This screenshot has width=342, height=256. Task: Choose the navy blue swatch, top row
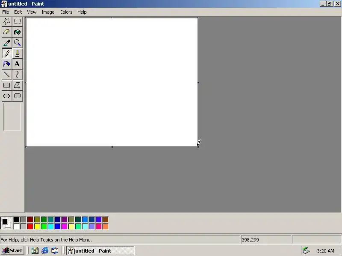tap(57, 219)
